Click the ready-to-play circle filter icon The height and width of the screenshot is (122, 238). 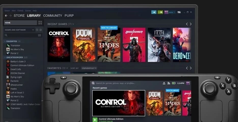pyautogui.click(x=41, y=30)
